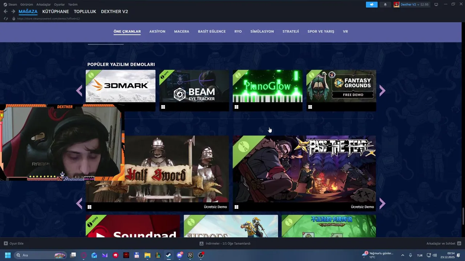Open the 3DMARK demo card
Screen dimensions: 465x261
[121, 86]
